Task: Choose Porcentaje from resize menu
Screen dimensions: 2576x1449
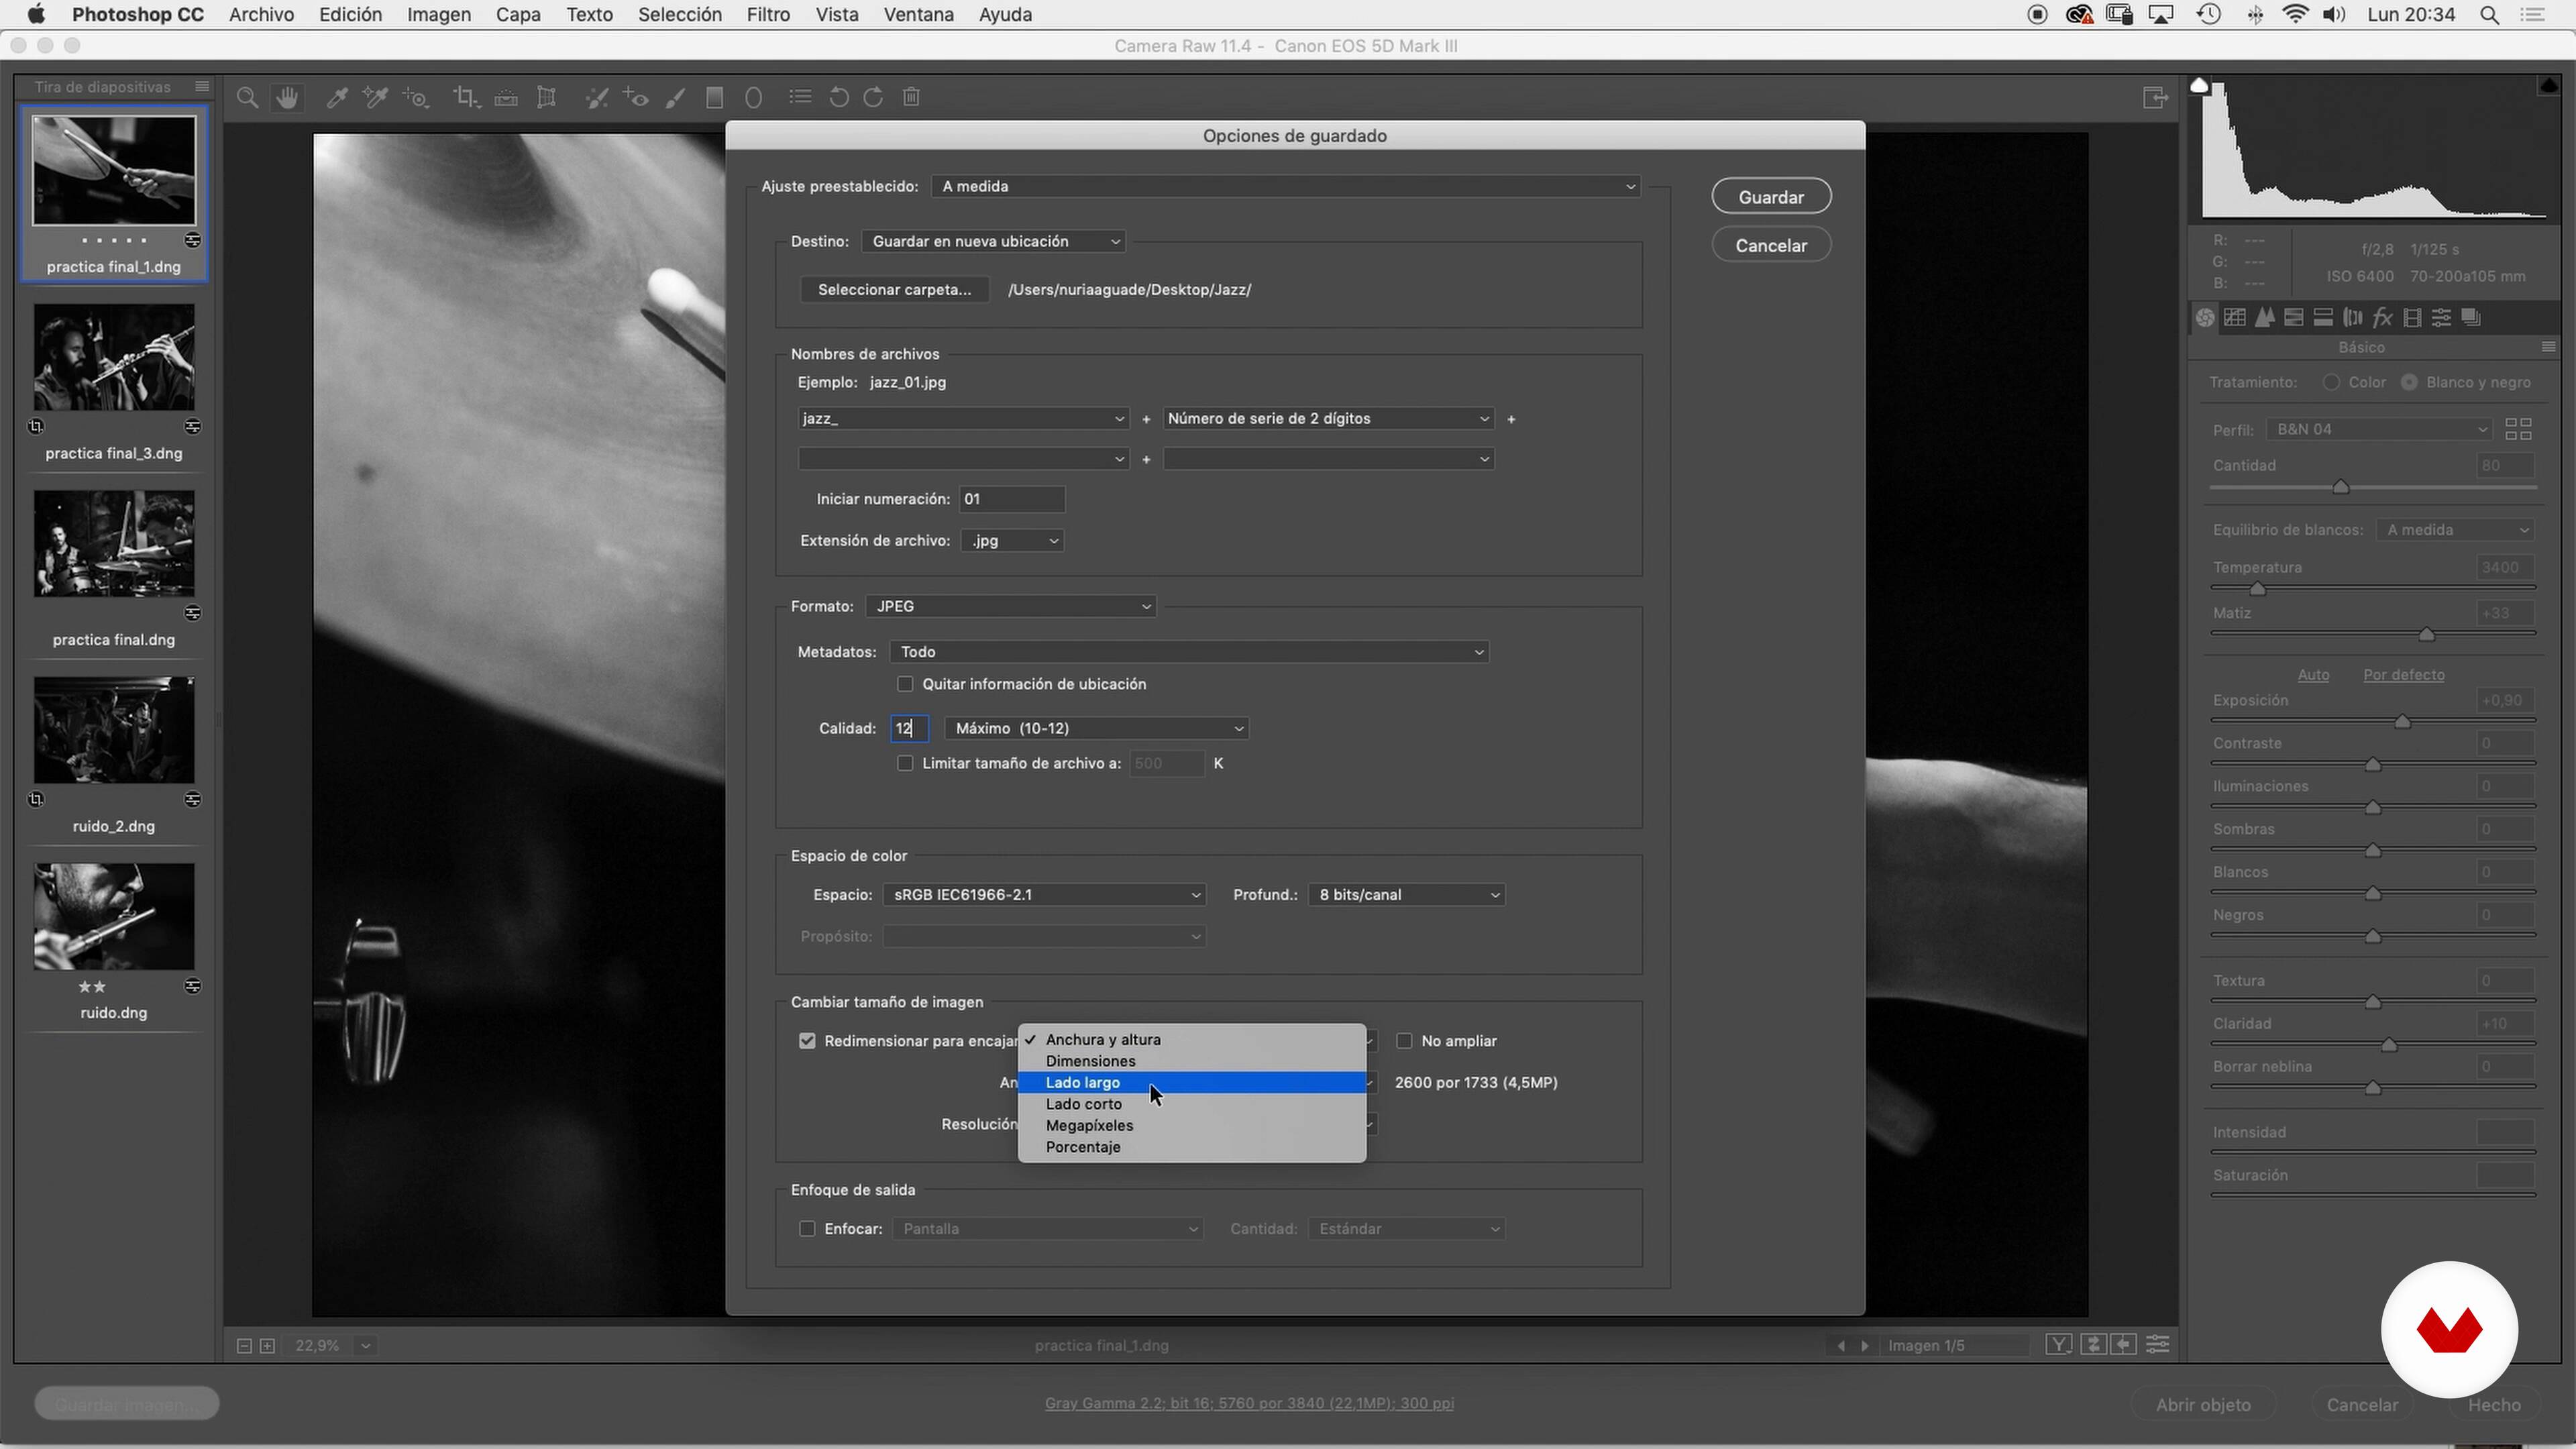Action: click(1192, 1147)
